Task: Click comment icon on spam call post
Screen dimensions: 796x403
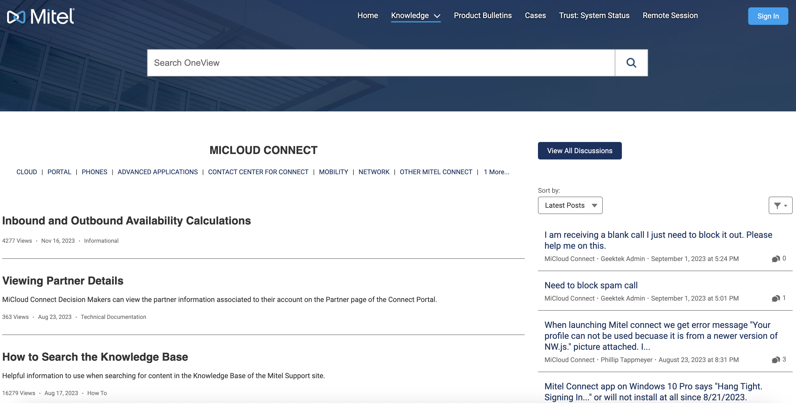Action: point(775,298)
